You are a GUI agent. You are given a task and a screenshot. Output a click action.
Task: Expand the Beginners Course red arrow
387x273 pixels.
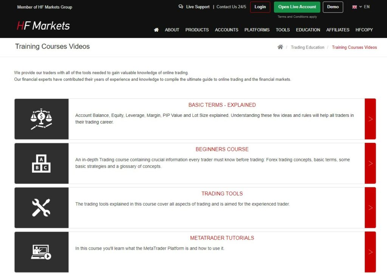click(370, 163)
